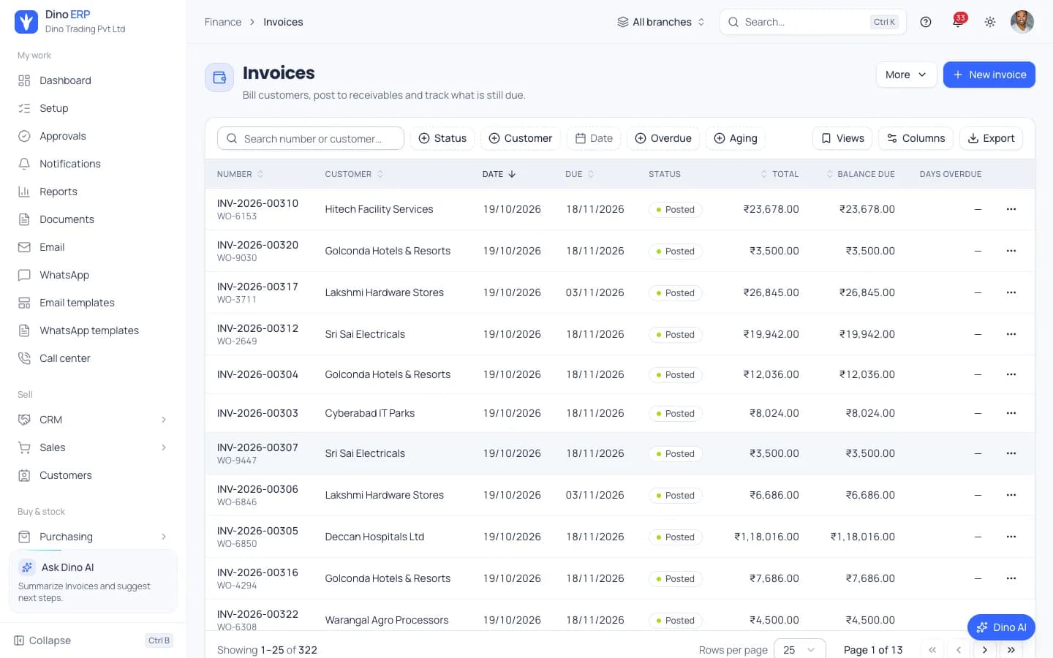Open Dashboard in the sidebar

click(x=94, y=80)
